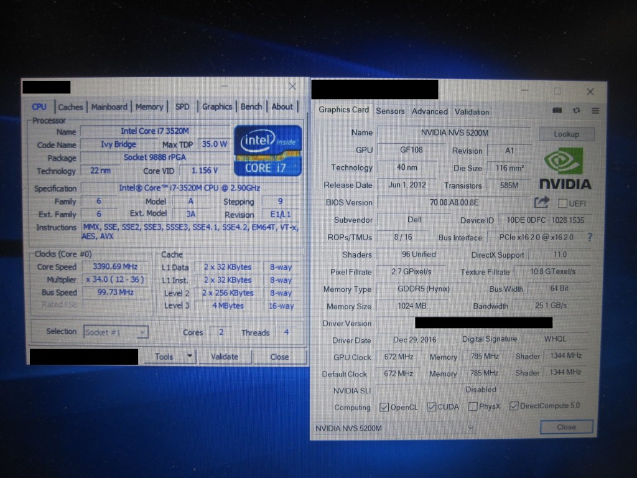Click the Die Size value 116 mm²

click(x=509, y=167)
